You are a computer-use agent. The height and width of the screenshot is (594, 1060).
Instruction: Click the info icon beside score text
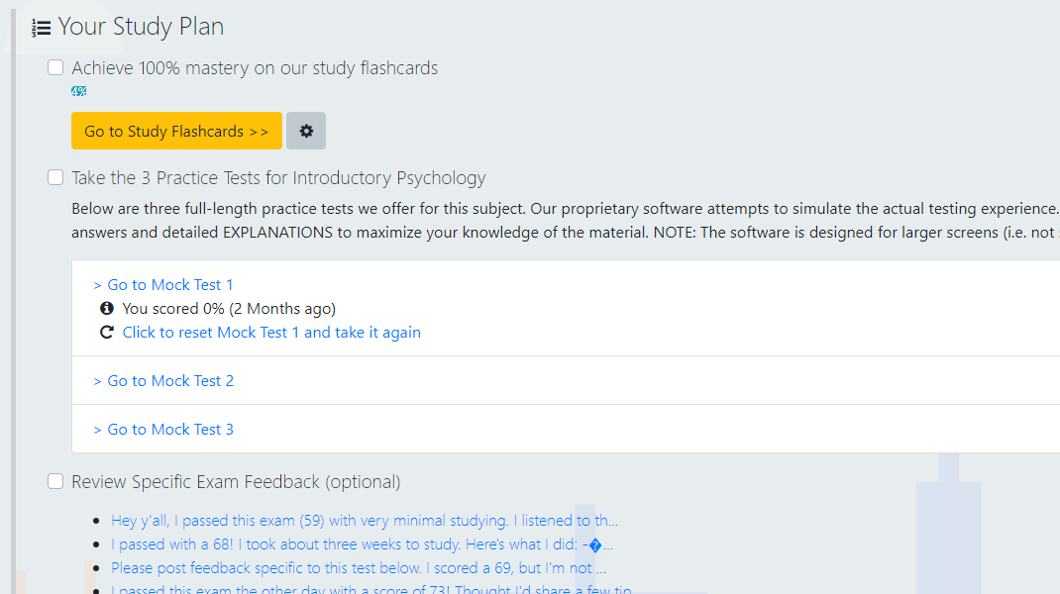coord(107,309)
